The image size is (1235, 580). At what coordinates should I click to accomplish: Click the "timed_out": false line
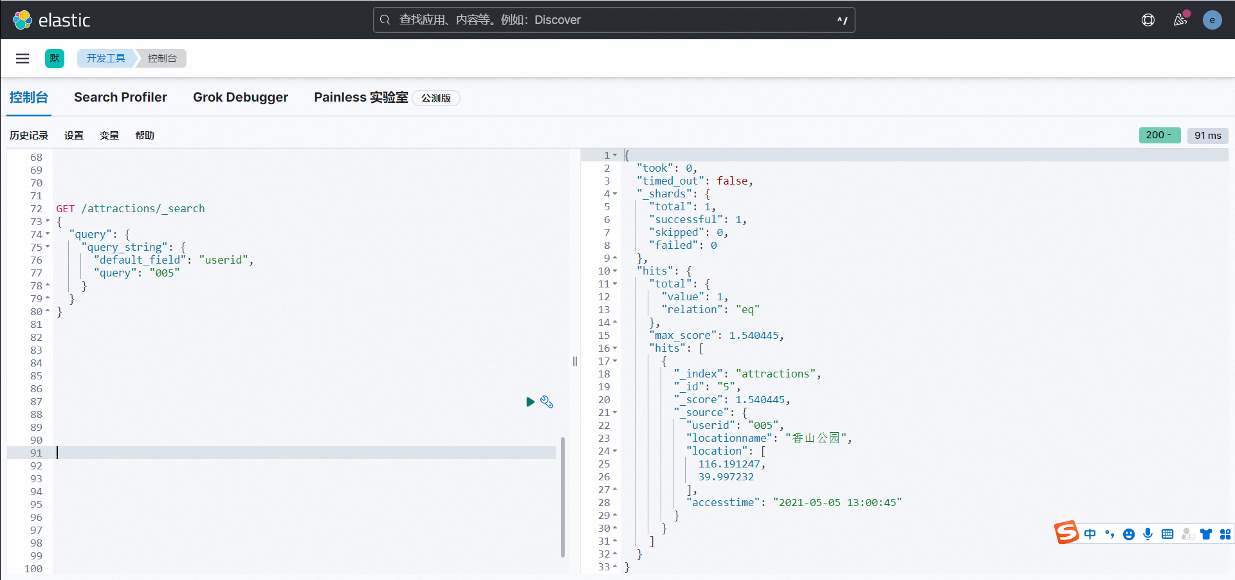[x=695, y=181]
